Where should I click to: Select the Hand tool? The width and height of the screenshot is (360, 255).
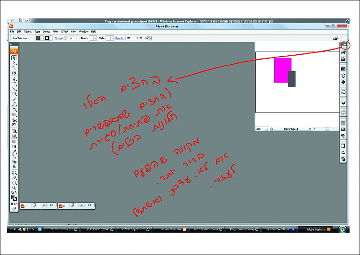pyautogui.click(x=14, y=183)
